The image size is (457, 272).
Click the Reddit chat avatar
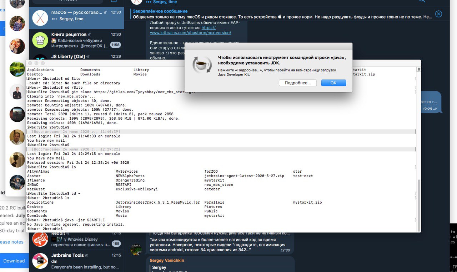[x=40, y=239]
